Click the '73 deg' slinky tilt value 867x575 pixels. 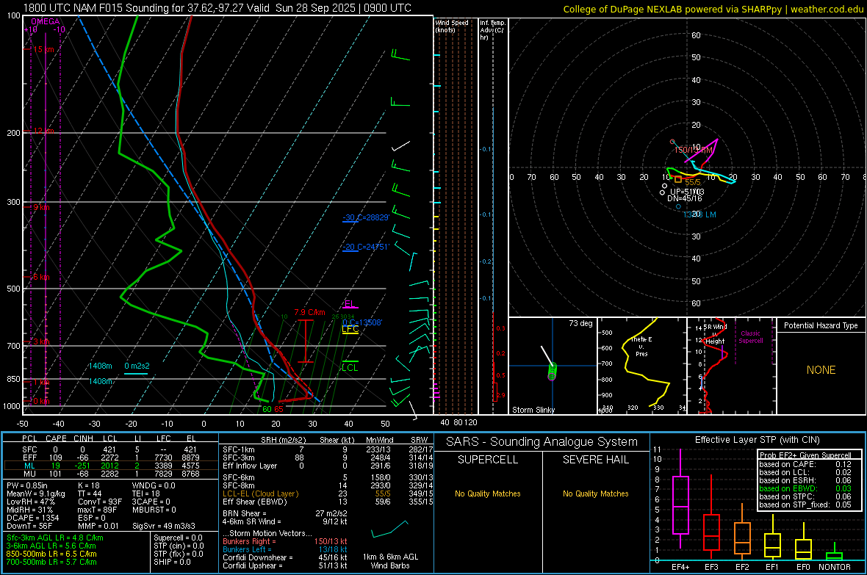[x=580, y=323]
